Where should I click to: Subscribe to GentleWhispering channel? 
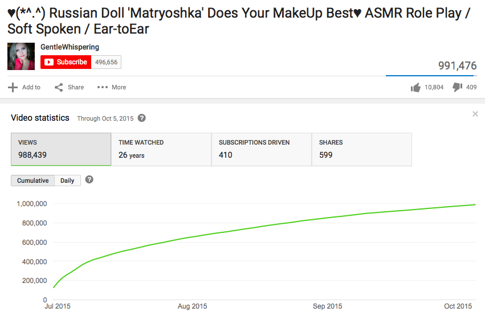click(x=66, y=62)
